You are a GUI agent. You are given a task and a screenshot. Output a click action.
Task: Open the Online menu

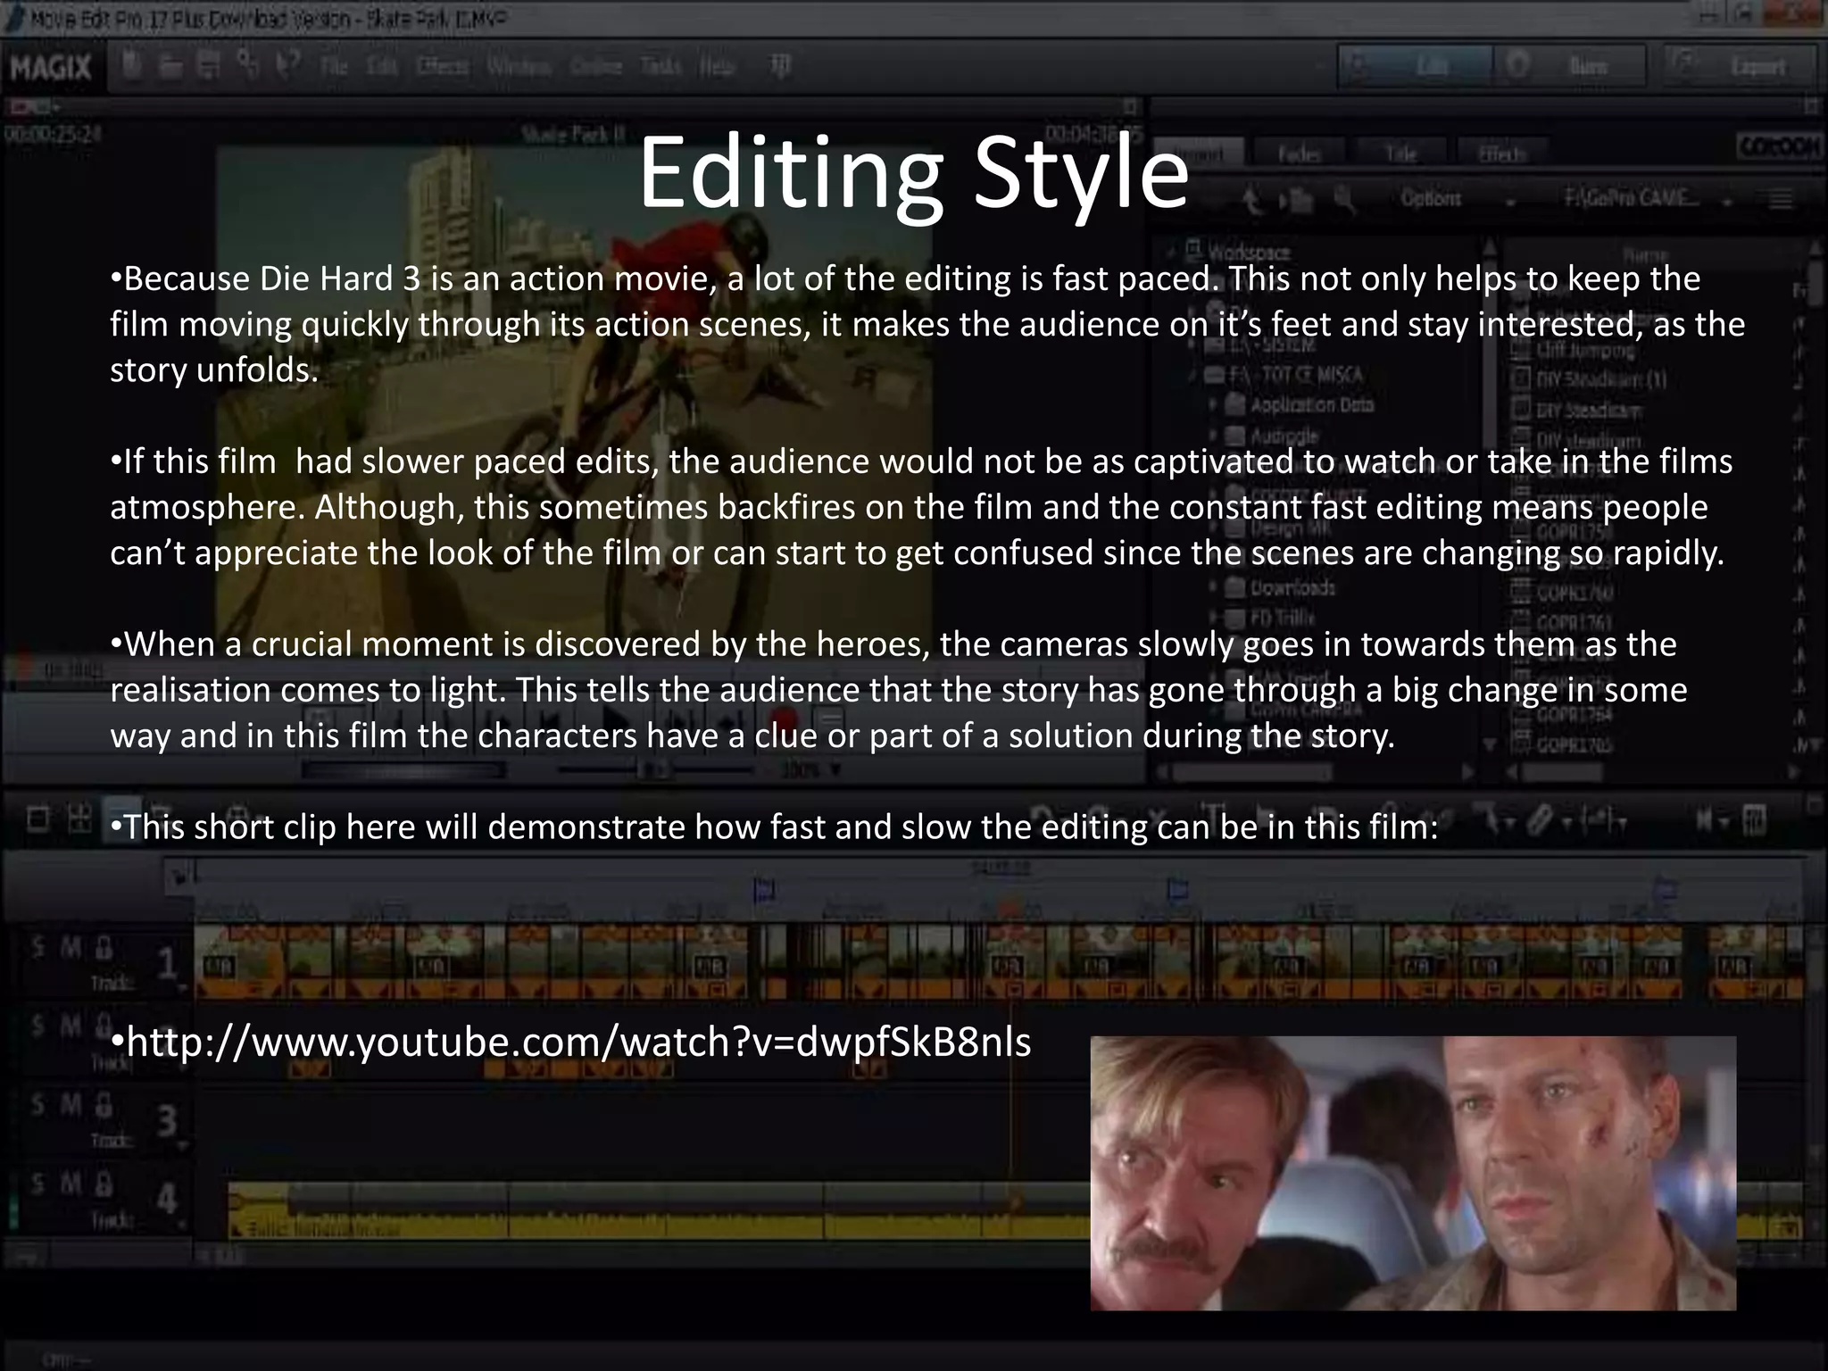(x=595, y=67)
